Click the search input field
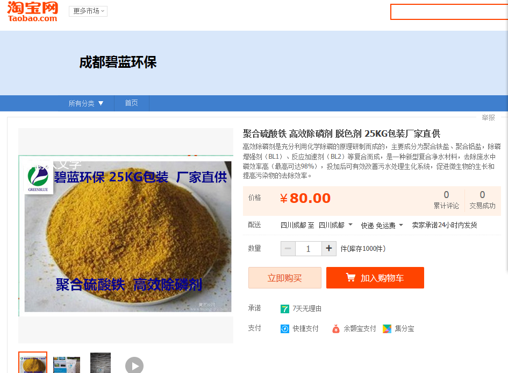508x373 pixels. tap(449, 12)
